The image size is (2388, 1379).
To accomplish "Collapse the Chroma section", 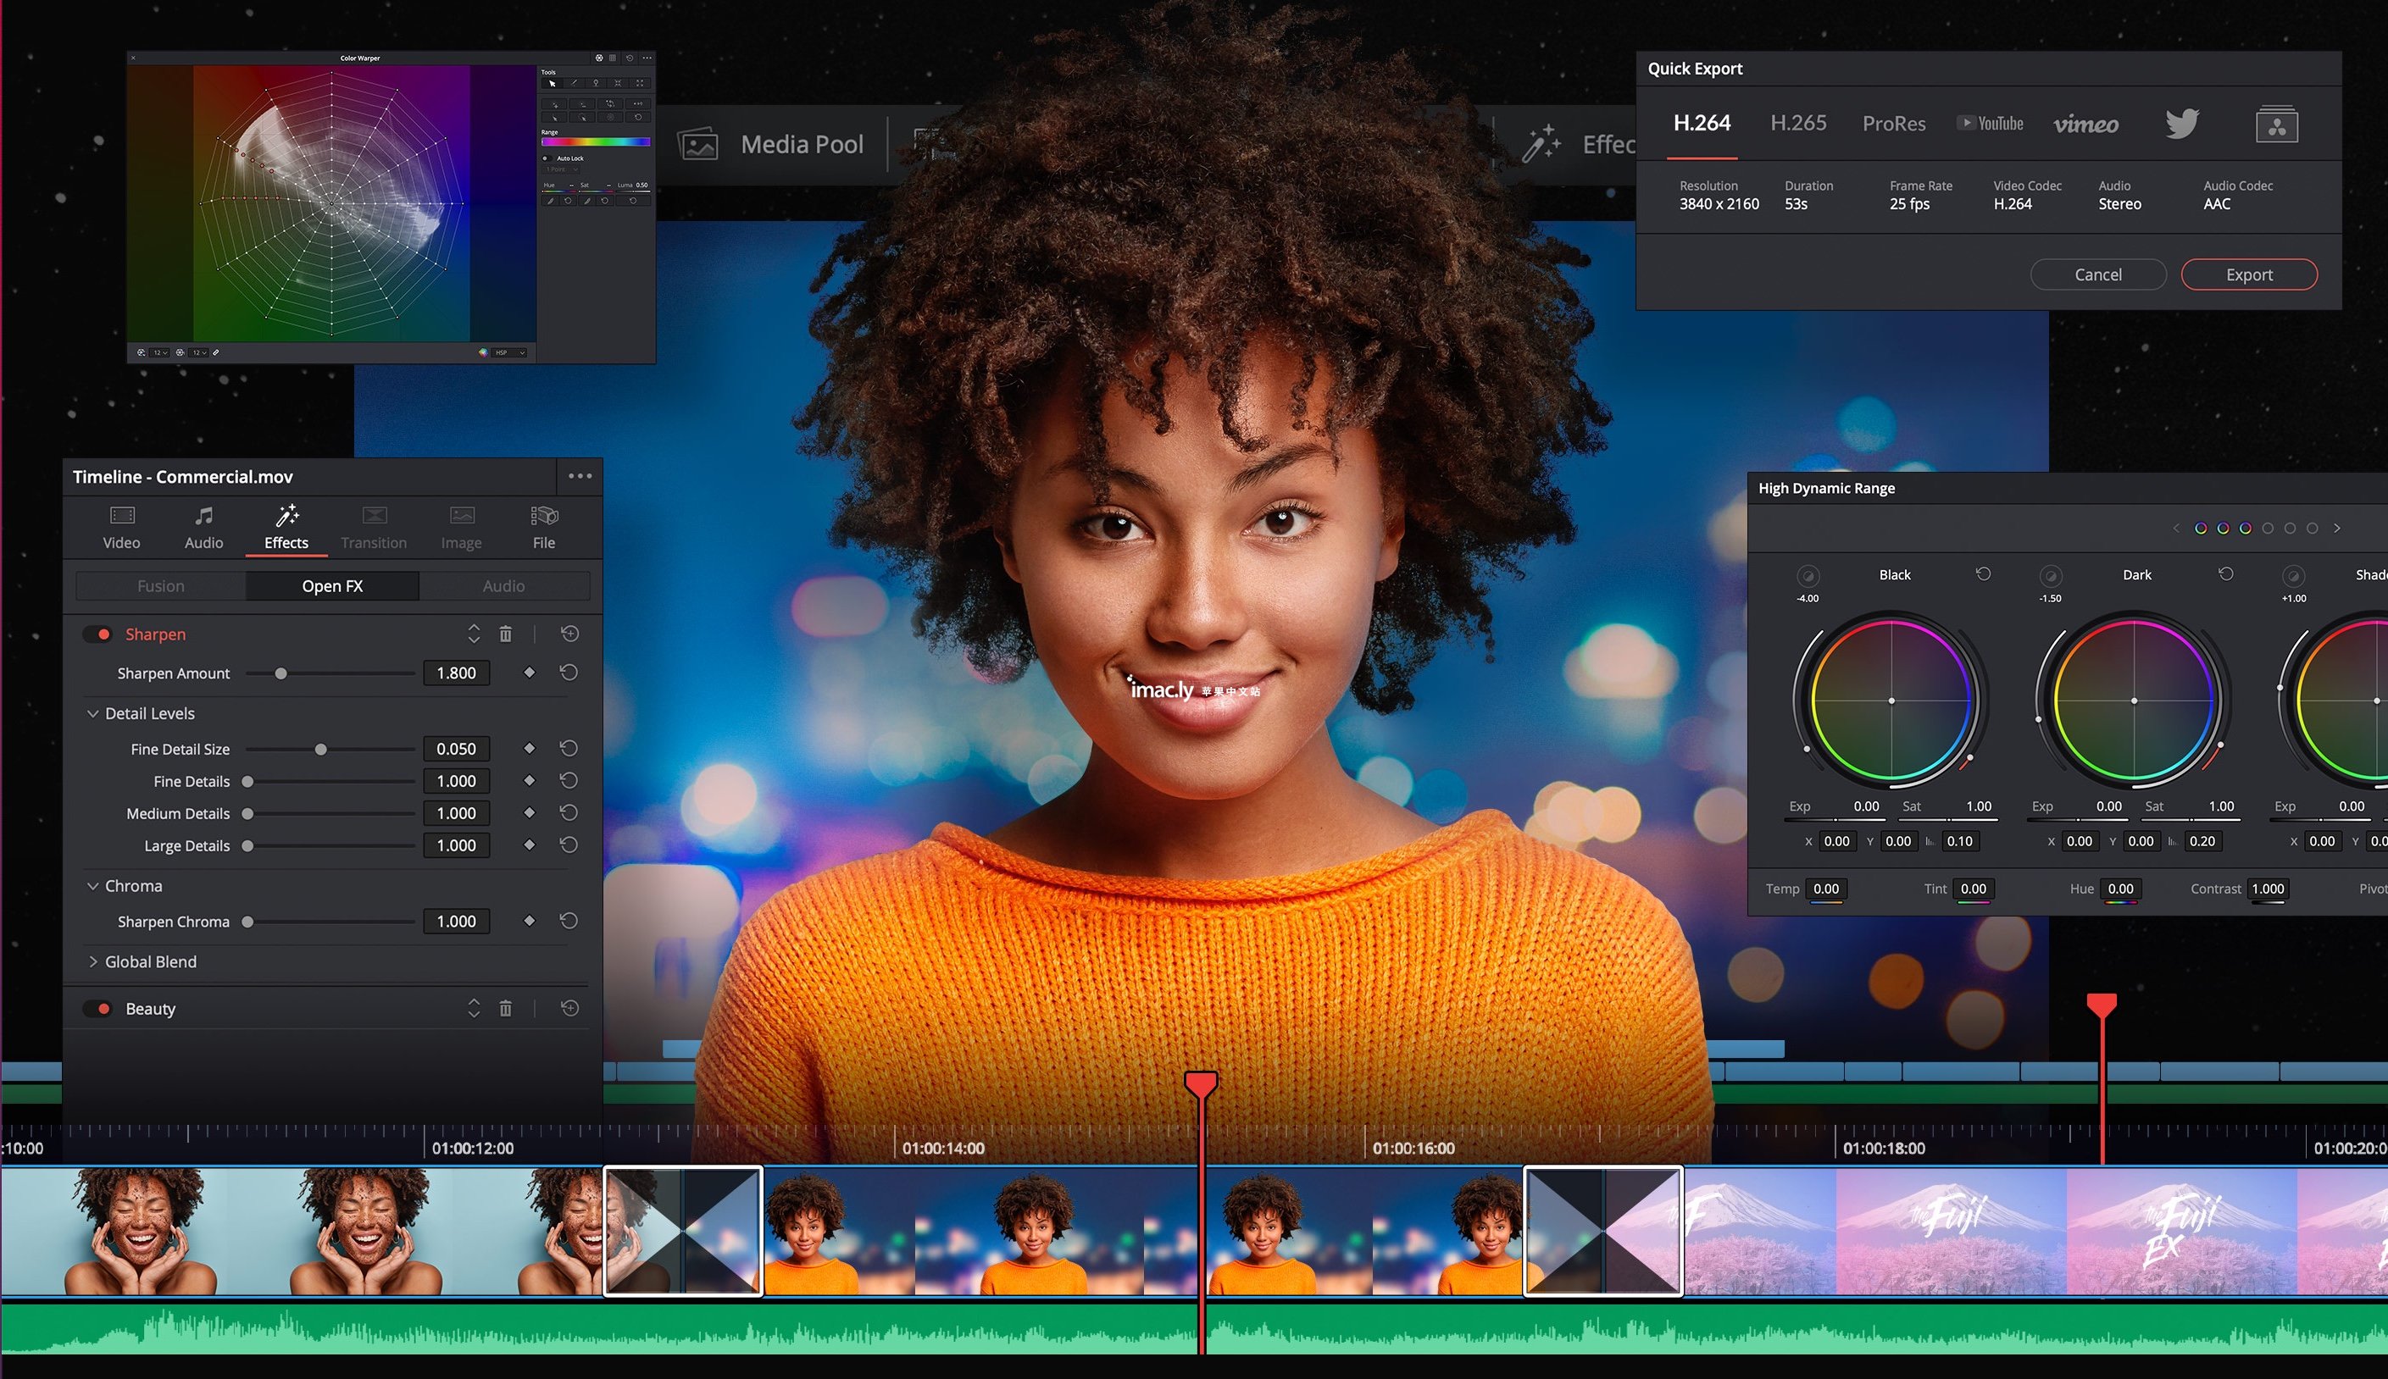I will click(x=93, y=885).
